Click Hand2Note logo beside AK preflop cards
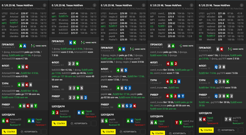 click(138, 49)
